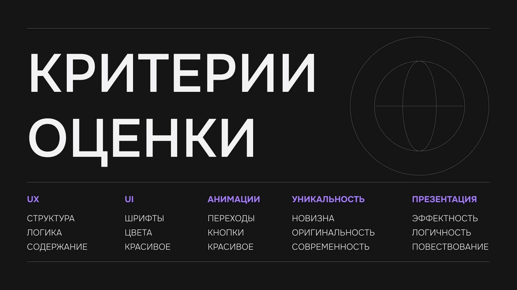Select the ЛОГИКА item under UX
Viewport: 517px width, 290px height.
(44, 233)
